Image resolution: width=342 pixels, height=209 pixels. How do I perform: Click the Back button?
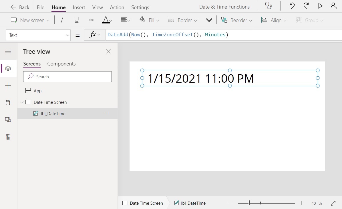click(19, 7)
